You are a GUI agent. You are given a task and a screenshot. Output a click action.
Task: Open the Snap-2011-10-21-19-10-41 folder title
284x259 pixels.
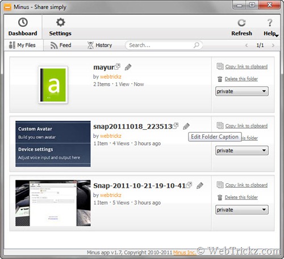[139, 186]
